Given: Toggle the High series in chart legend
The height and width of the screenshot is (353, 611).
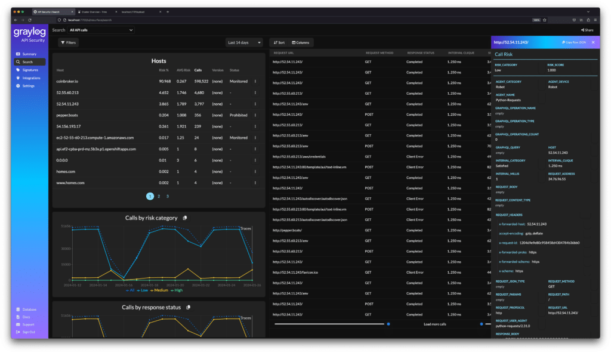Looking at the screenshot, I should coord(177,290).
